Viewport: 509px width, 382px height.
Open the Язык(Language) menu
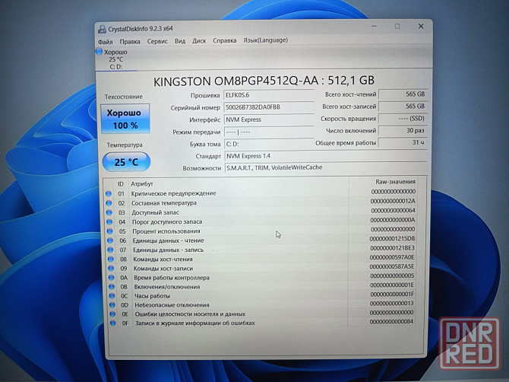[265, 41]
